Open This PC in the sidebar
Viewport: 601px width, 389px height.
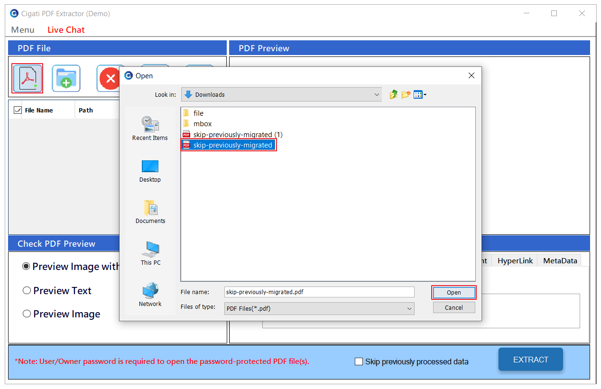click(x=150, y=253)
